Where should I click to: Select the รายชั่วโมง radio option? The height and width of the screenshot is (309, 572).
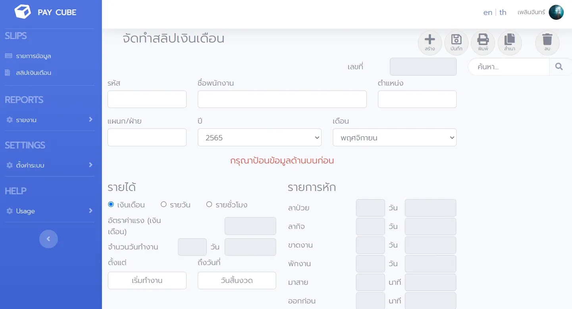click(x=209, y=204)
